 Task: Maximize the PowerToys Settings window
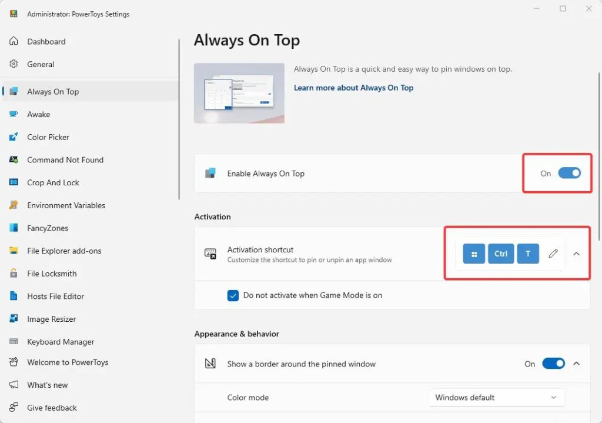tap(563, 8)
